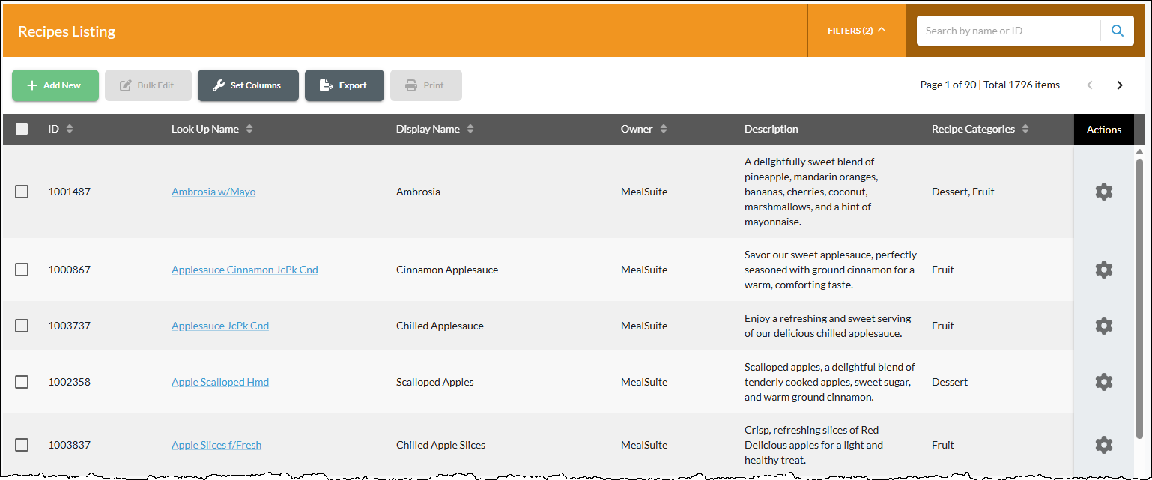Go to next page with arrow icon
The width and height of the screenshot is (1152, 480).
pos(1119,85)
